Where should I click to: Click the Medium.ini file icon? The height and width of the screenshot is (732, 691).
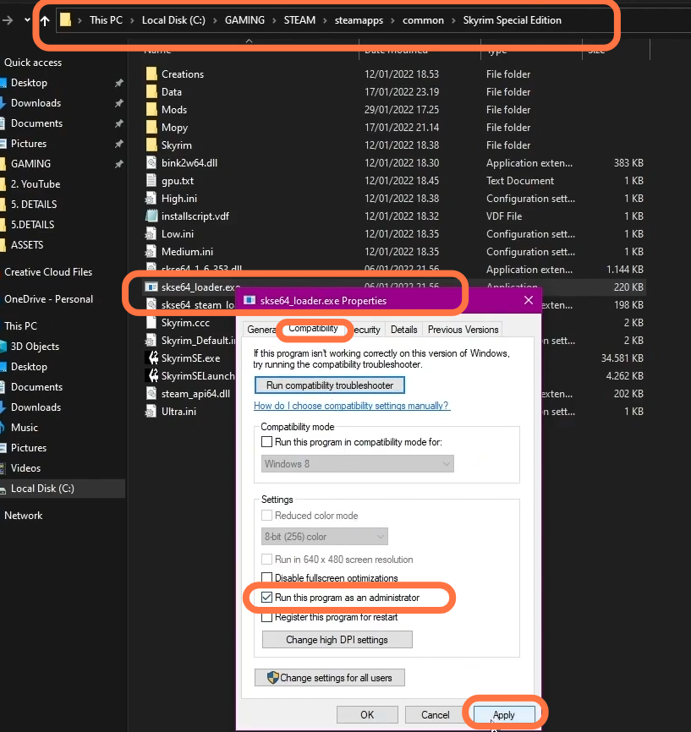(x=151, y=251)
